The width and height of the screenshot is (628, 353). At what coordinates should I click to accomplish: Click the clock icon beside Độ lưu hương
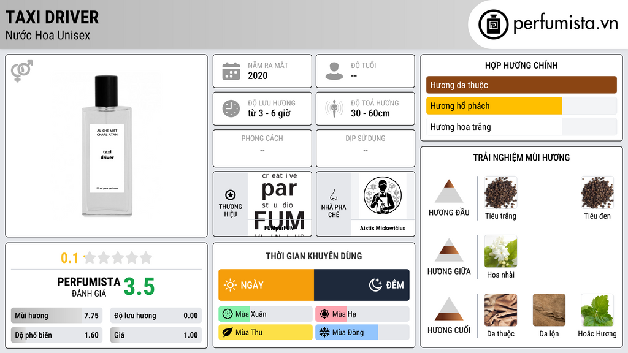[x=231, y=109]
